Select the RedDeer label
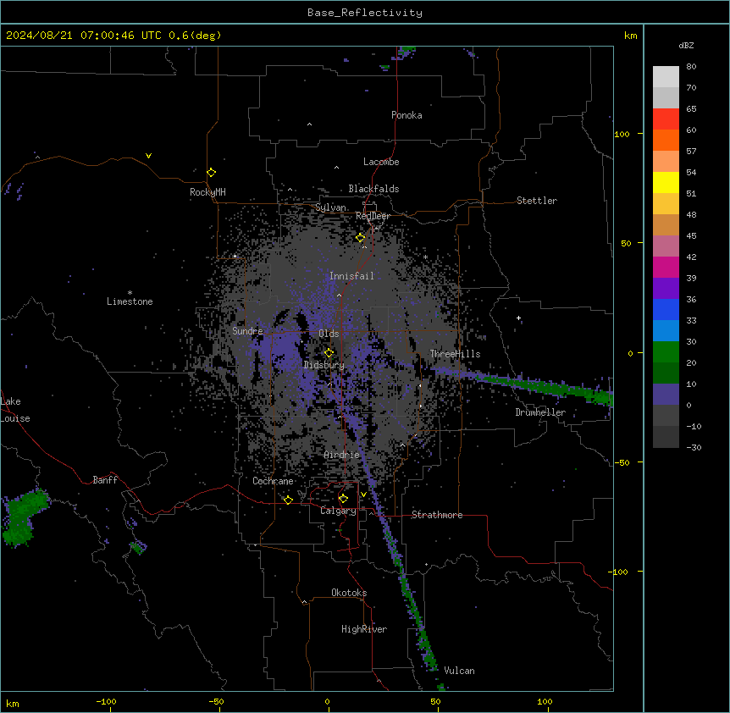730x713 pixels. coord(373,216)
